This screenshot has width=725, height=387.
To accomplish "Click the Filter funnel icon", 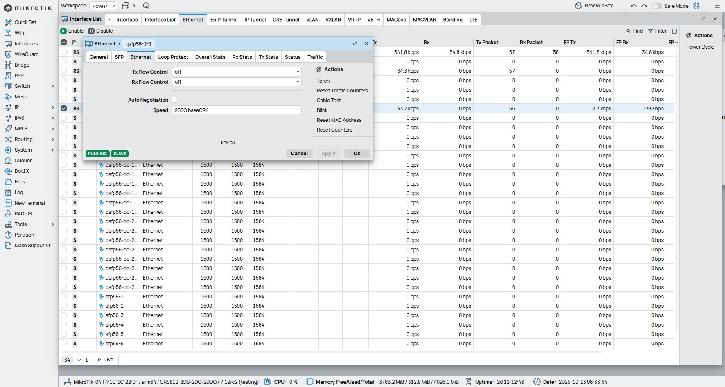I will point(650,31).
